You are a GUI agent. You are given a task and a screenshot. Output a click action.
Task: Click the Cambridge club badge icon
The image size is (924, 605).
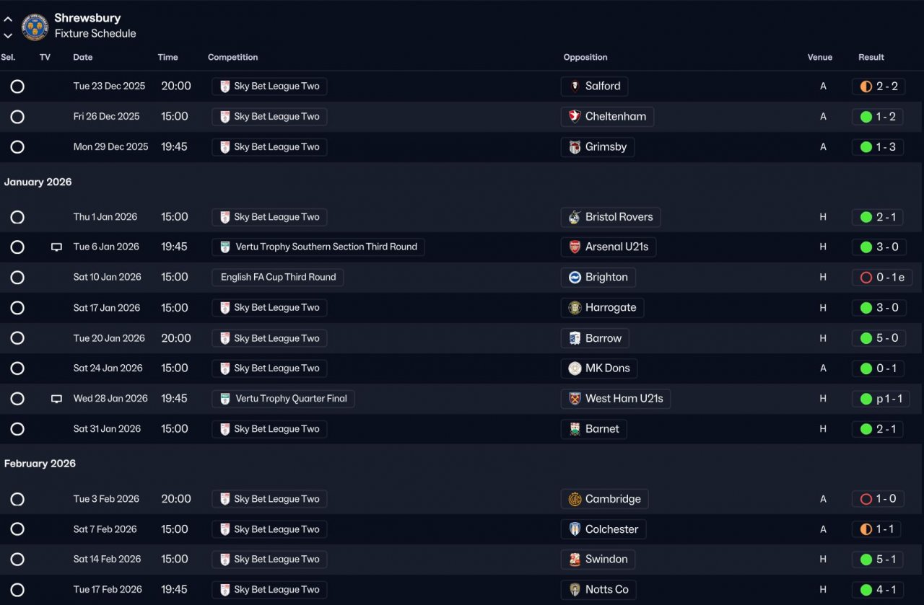[x=575, y=499]
